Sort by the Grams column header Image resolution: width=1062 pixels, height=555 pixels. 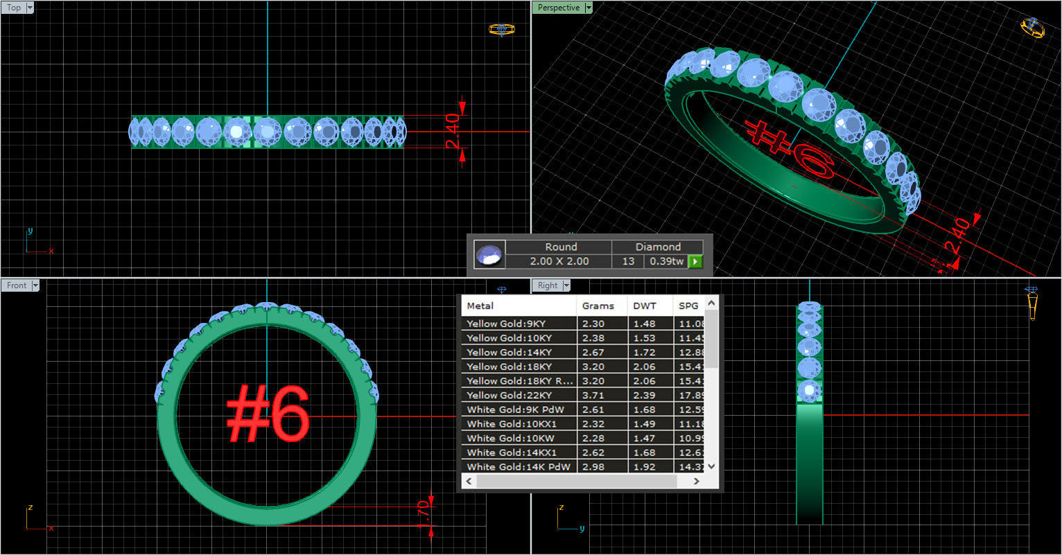pos(602,306)
